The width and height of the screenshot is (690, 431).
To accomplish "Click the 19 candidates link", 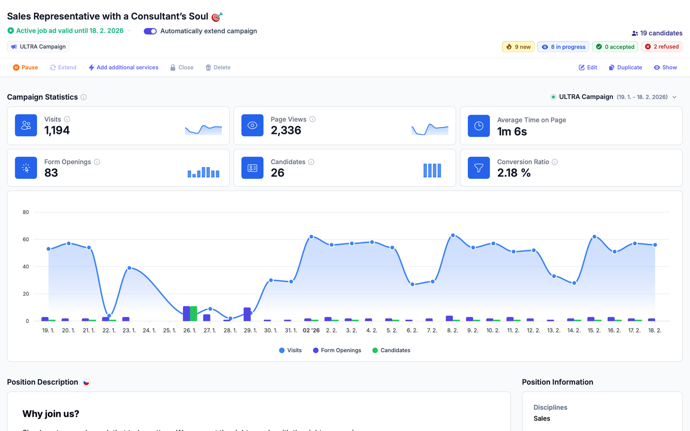I will [x=656, y=33].
